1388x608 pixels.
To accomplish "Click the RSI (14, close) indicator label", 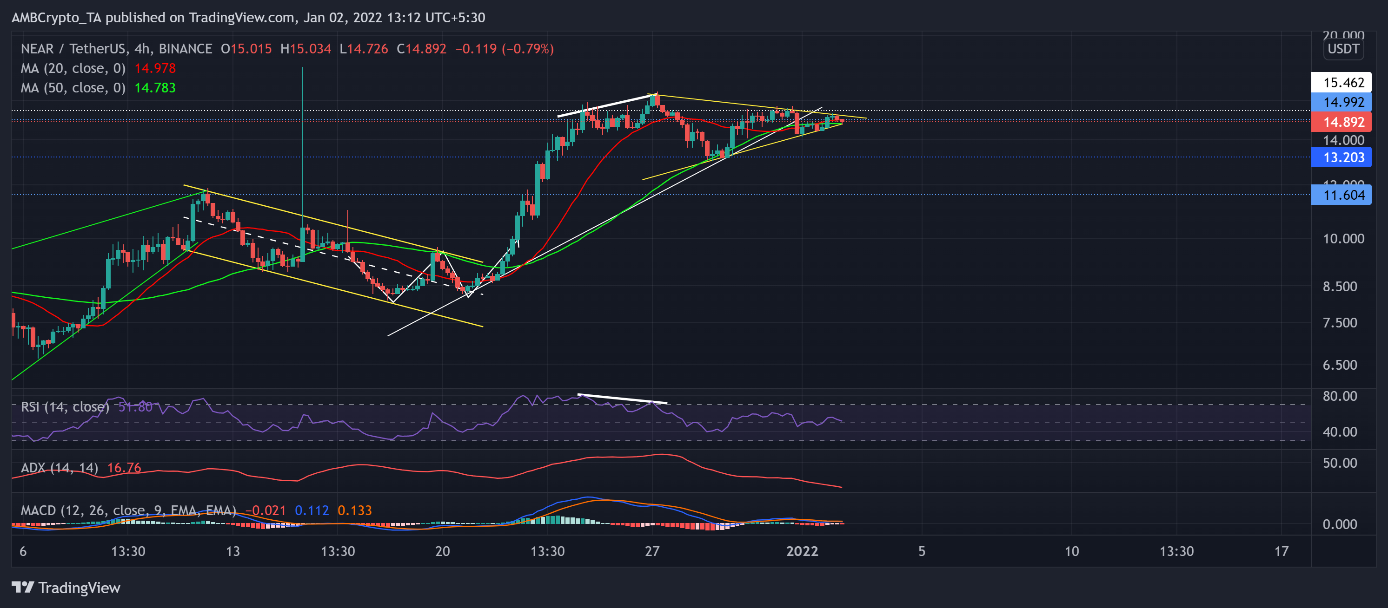I will 65,407.
